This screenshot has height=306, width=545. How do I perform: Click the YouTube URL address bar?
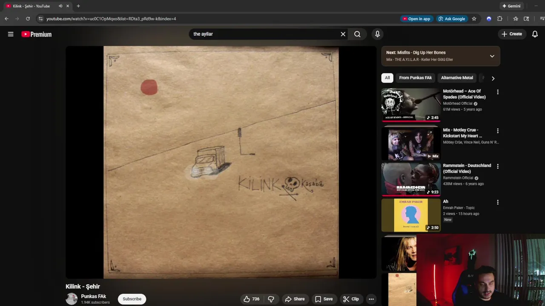(111, 19)
